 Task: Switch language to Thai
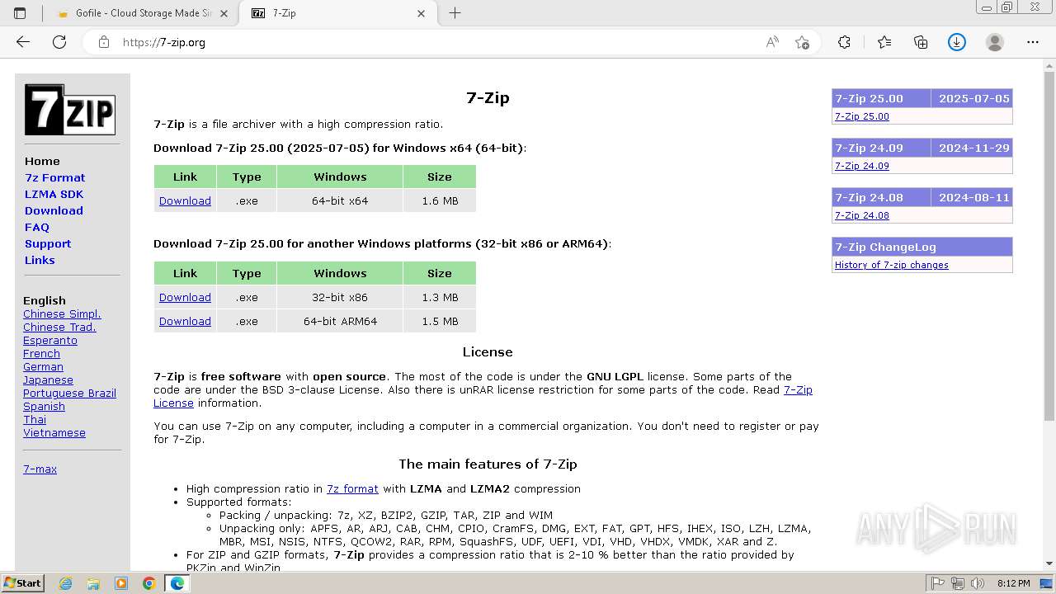coord(35,419)
